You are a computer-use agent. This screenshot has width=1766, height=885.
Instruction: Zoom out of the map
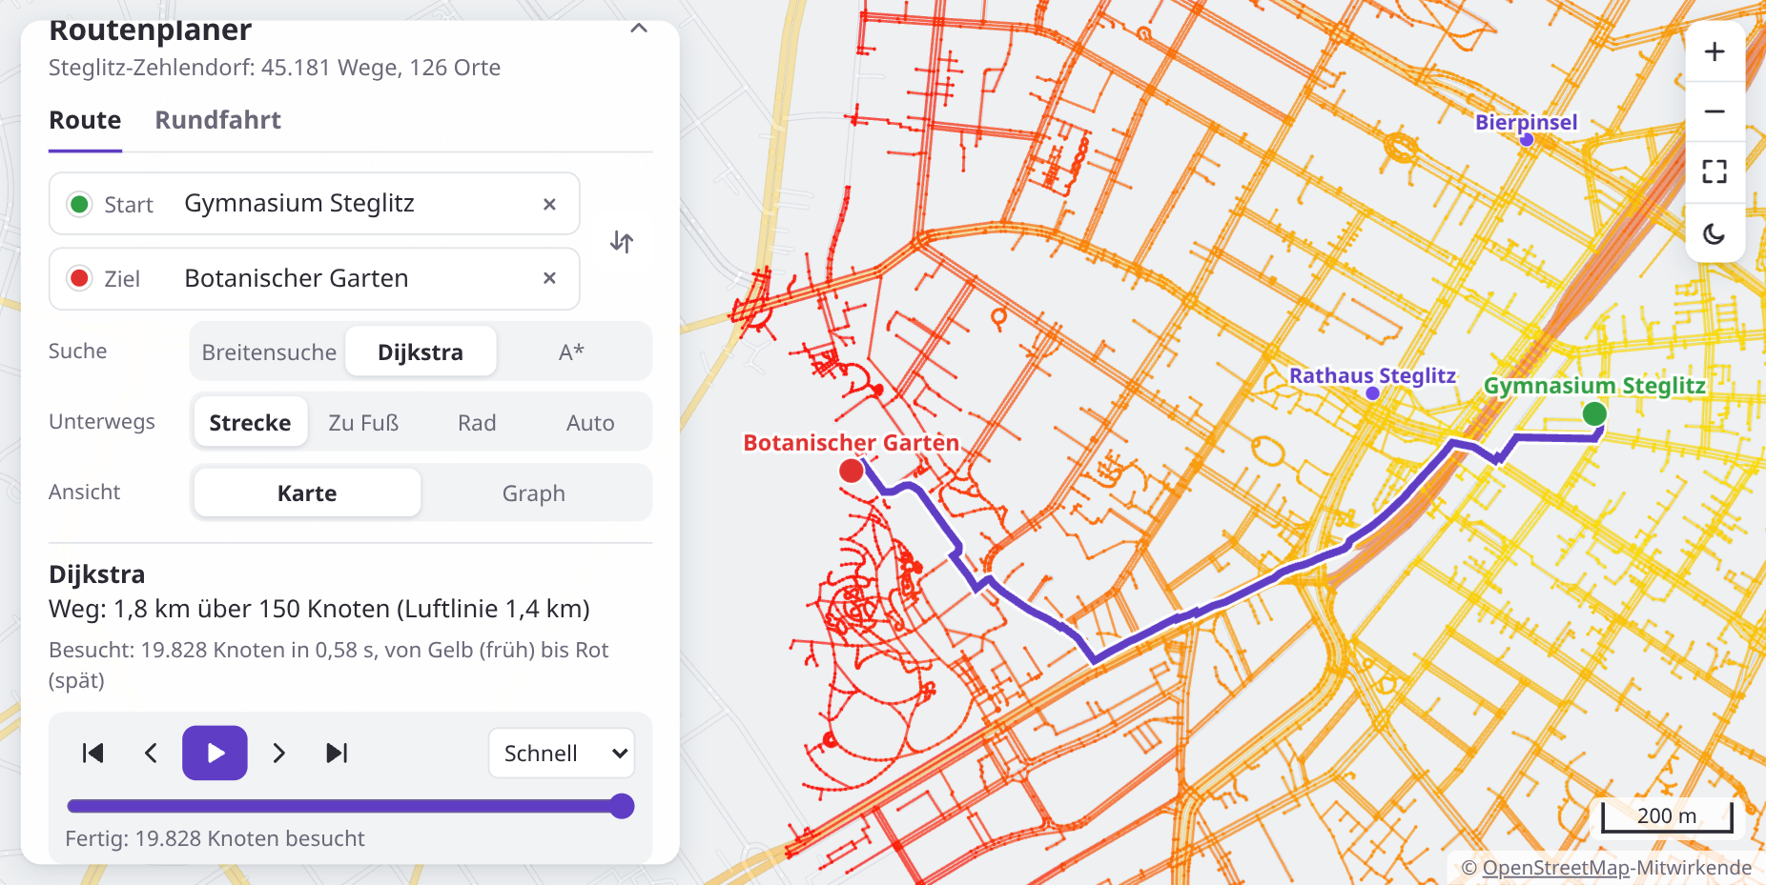1715,111
